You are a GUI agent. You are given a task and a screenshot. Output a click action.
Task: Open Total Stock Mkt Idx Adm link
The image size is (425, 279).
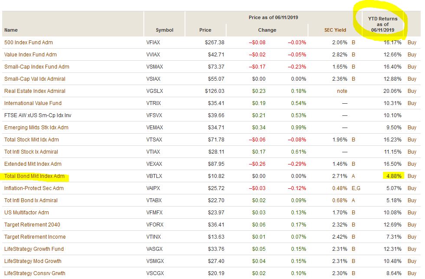[x=32, y=140]
